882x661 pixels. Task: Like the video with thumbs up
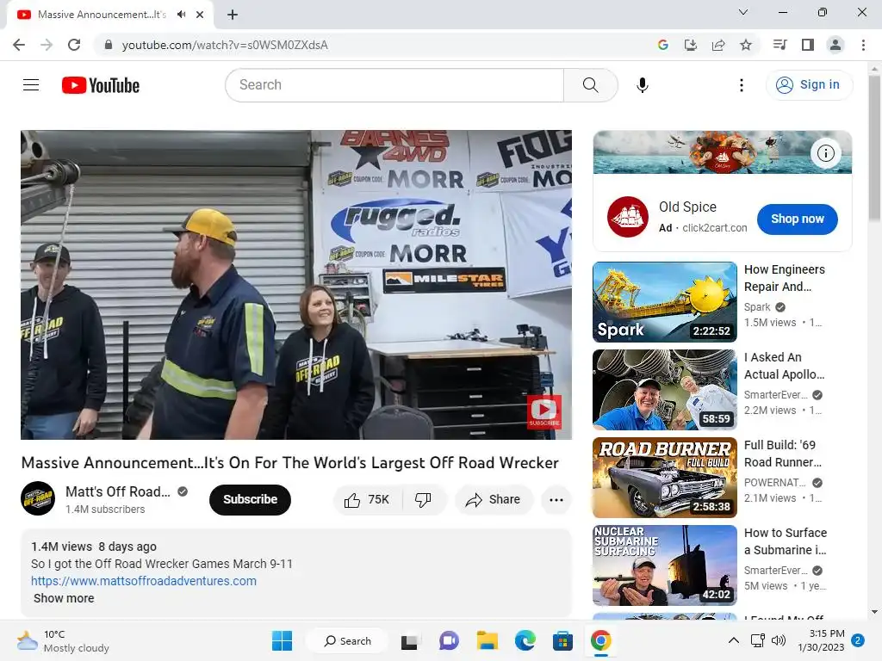pos(368,499)
